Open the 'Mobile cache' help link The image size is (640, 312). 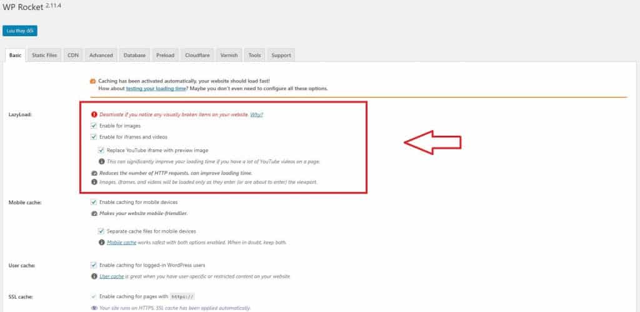(x=121, y=243)
